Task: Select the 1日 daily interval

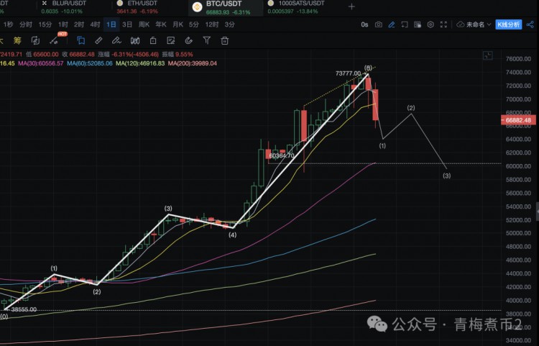Action: [x=111, y=24]
